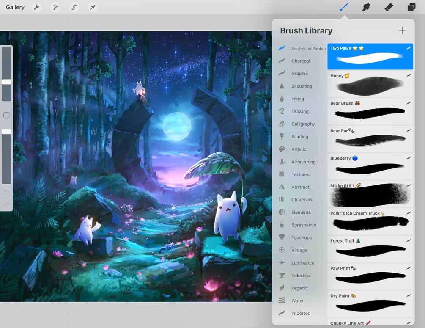Select the Mikko RULL brush
This screenshot has height=328, width=425.
[x=370, y=194]
